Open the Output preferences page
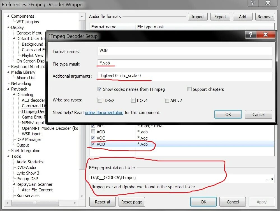 click(23, 145)
